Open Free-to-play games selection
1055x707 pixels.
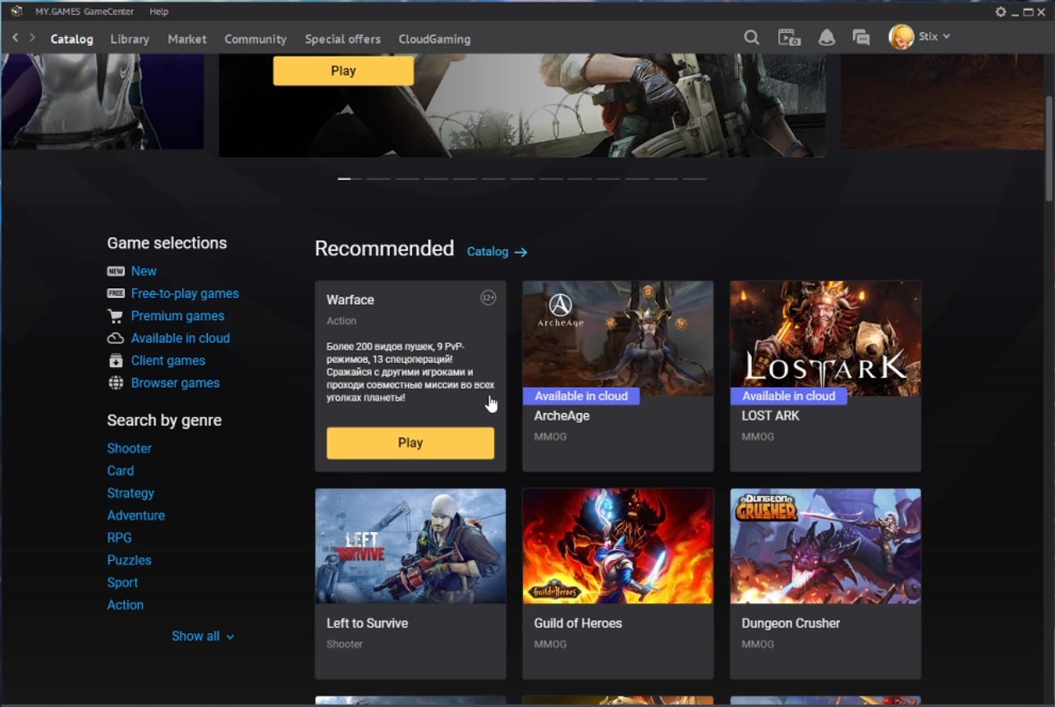tap(185, 293)
